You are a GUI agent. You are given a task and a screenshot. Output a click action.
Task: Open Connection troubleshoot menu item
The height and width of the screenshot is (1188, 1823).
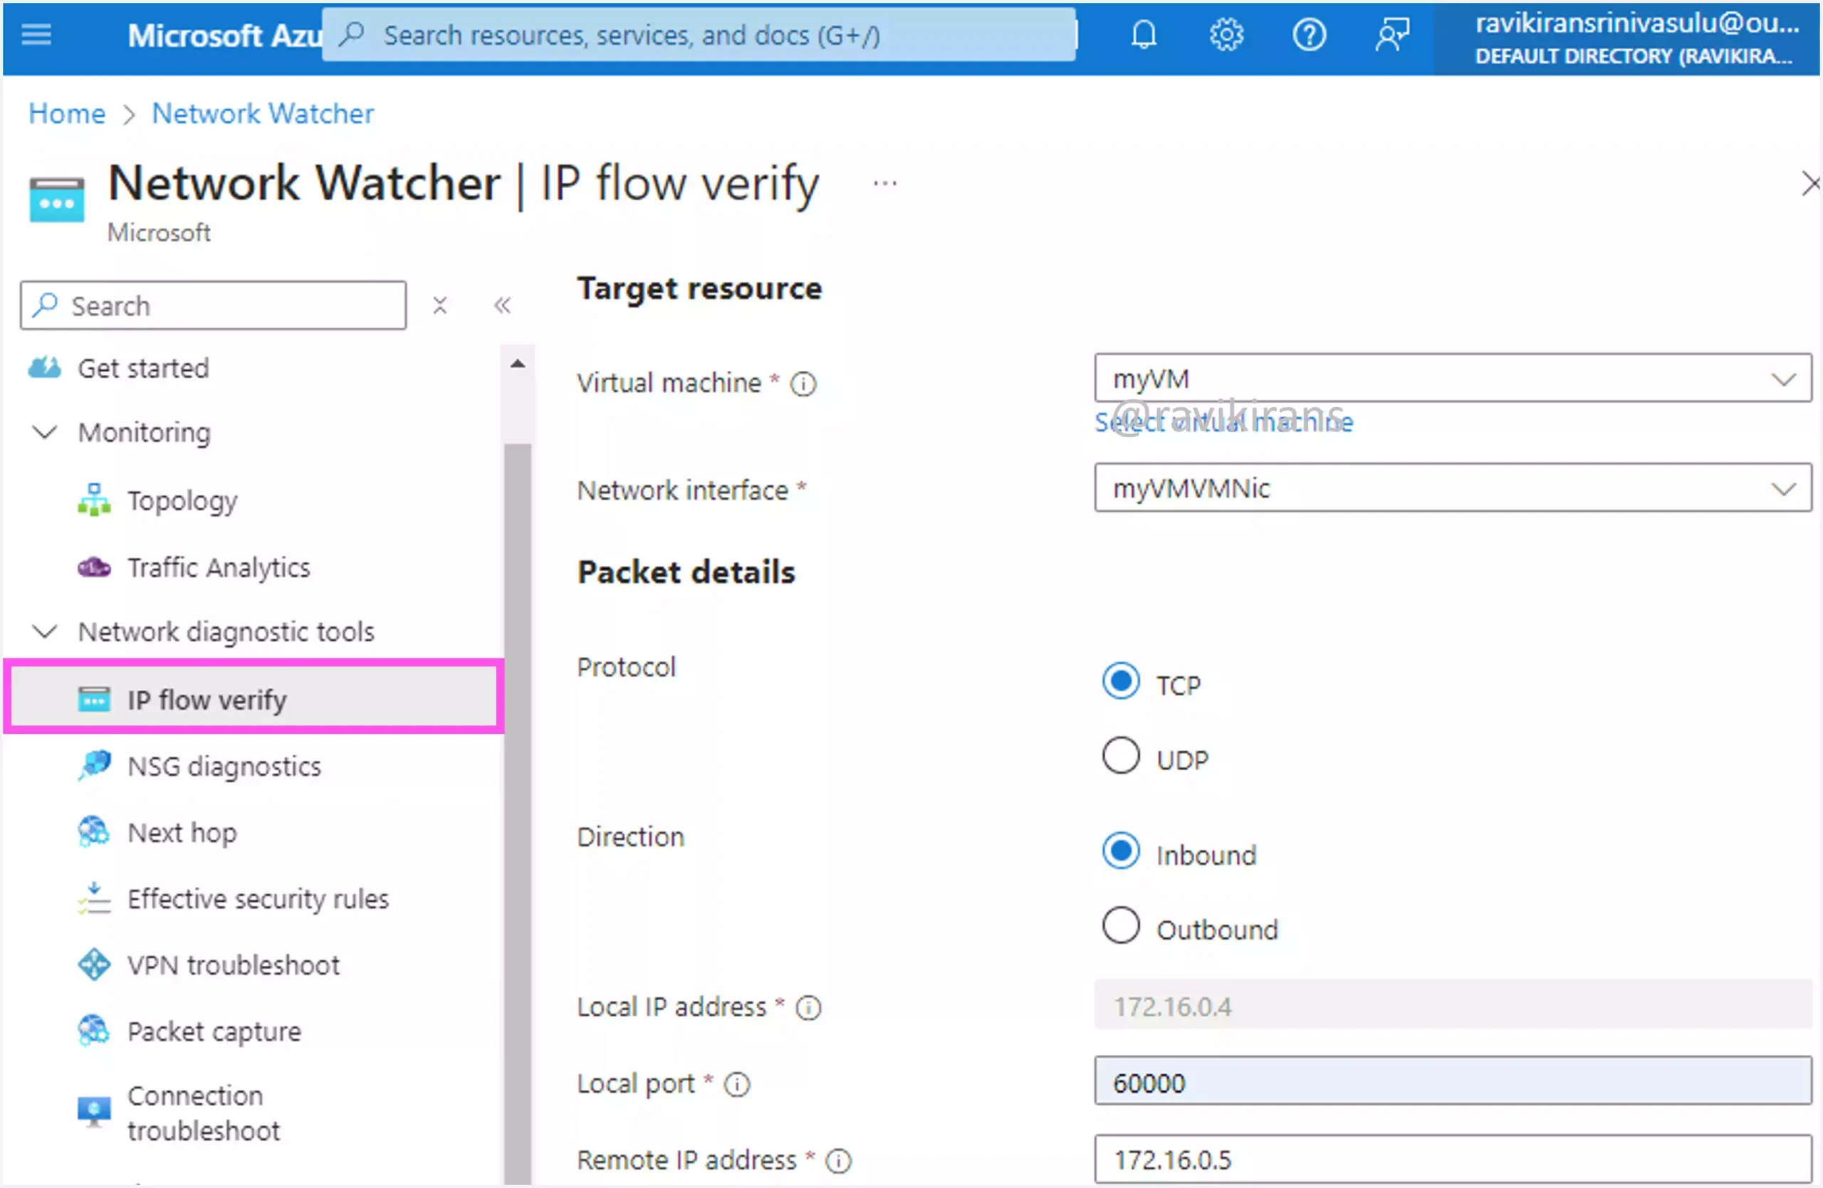(204, 1113)
